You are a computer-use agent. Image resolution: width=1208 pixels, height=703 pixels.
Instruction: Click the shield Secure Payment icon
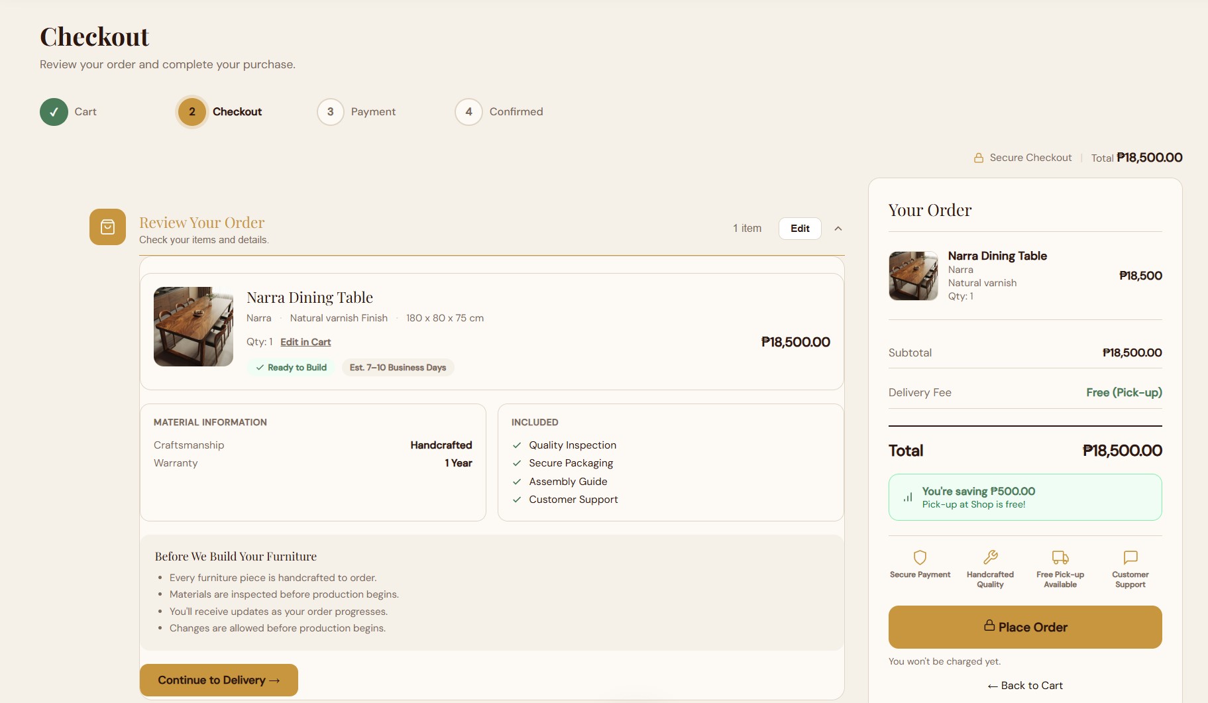point(920,557)
